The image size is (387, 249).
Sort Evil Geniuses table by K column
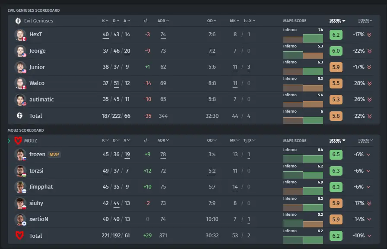point(105,21)
